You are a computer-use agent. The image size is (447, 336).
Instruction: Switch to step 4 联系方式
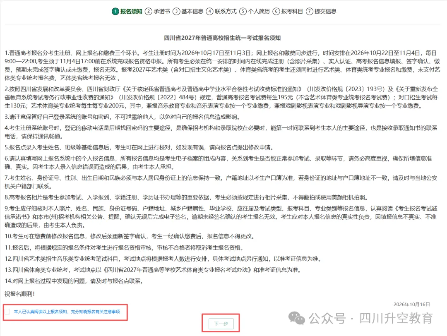coord(221,12)
